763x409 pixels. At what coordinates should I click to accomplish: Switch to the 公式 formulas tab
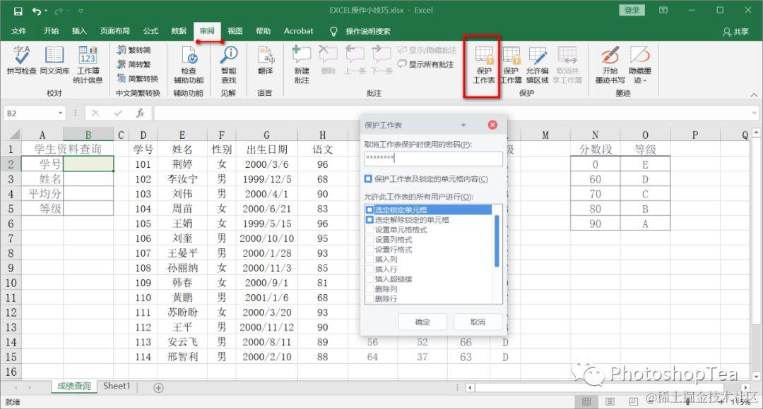coord(150,31)
